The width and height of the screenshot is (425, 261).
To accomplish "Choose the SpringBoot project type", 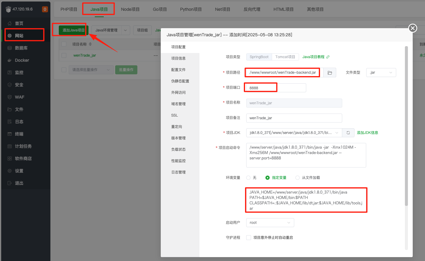I will (259, 57).
